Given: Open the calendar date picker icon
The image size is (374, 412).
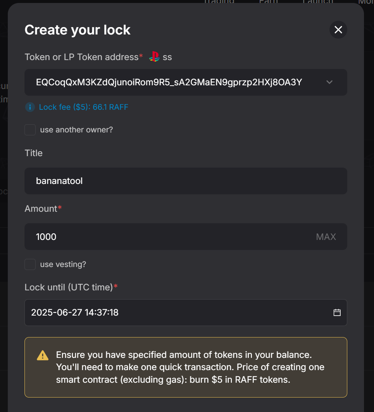Looking at the screenshot, I should click(337, 313).
